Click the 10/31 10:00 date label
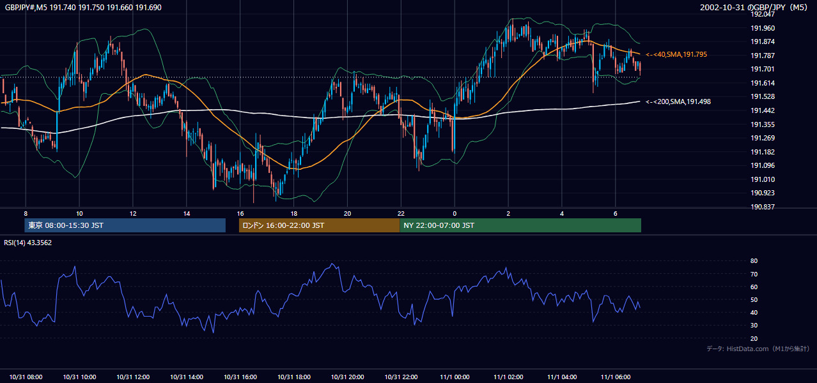 [80, 377]
